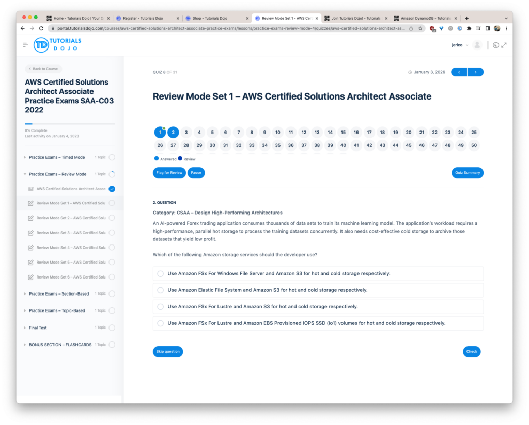This screenshot has height=425, width=529.
Task: Check the selected answer
Action: pos(472,352)
